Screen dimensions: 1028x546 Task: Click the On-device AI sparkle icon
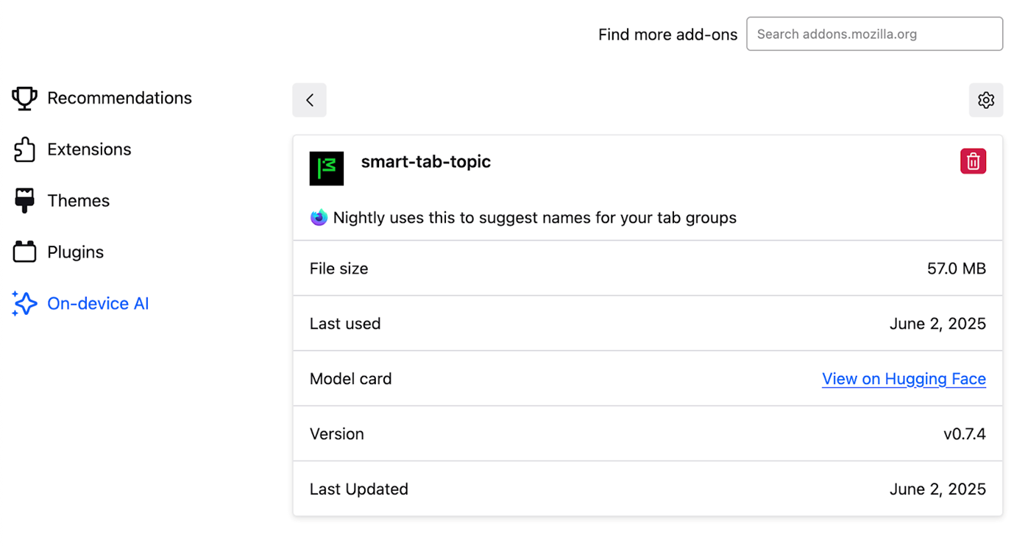(24, 304)
